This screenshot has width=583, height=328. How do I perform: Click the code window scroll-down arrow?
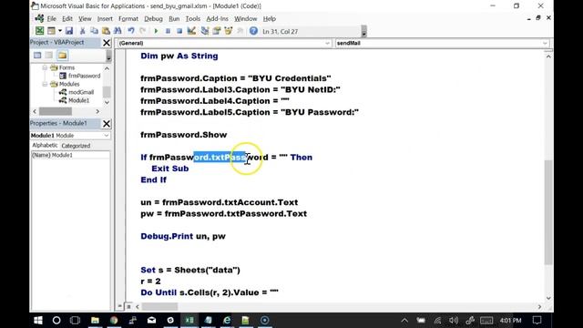click(548, 298)
